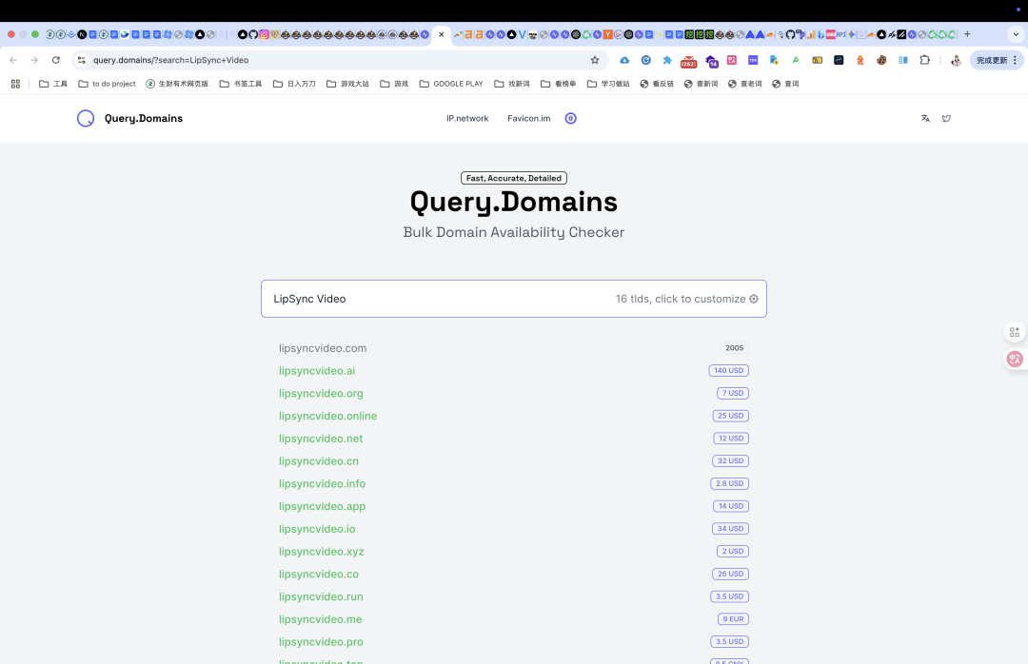Reload the page with the refresh icon
This screenshot has height=664, width=1028.
56,60
